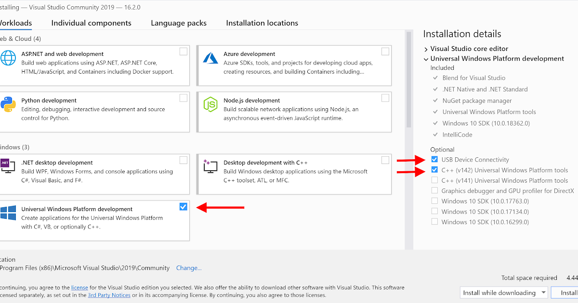Open Installation locations tab

262,23
